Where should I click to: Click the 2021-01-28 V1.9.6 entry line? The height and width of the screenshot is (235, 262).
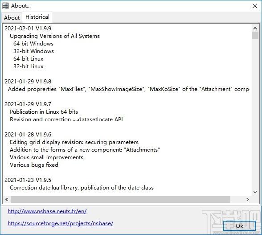click(x=28, y=135)
